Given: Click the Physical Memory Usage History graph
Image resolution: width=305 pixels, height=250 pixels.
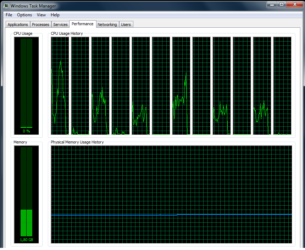Looking at the screenshot, I should pos(171,195).
